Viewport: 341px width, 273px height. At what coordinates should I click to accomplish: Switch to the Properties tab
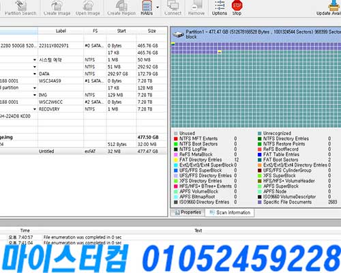pyautogui.click(x=188, y=212)
